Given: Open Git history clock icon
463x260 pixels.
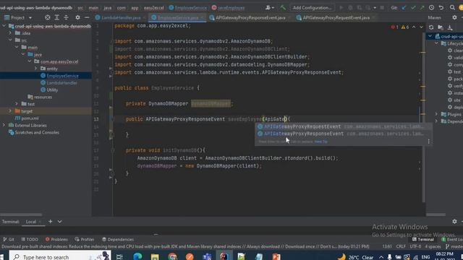Looking at the screenshot, I should point(432,8).
